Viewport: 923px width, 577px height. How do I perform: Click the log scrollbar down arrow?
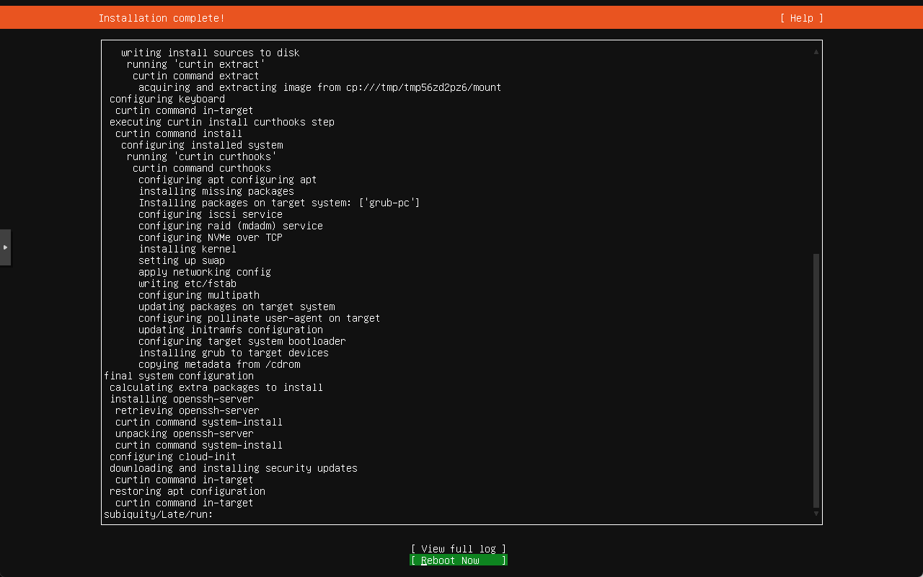pos(816,514)
